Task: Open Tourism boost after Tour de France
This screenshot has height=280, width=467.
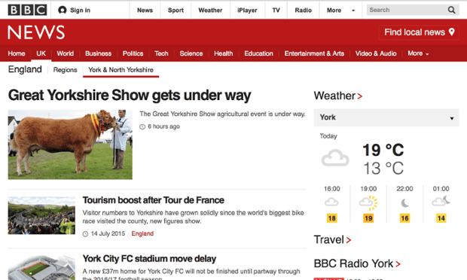Action: [153, 200]
